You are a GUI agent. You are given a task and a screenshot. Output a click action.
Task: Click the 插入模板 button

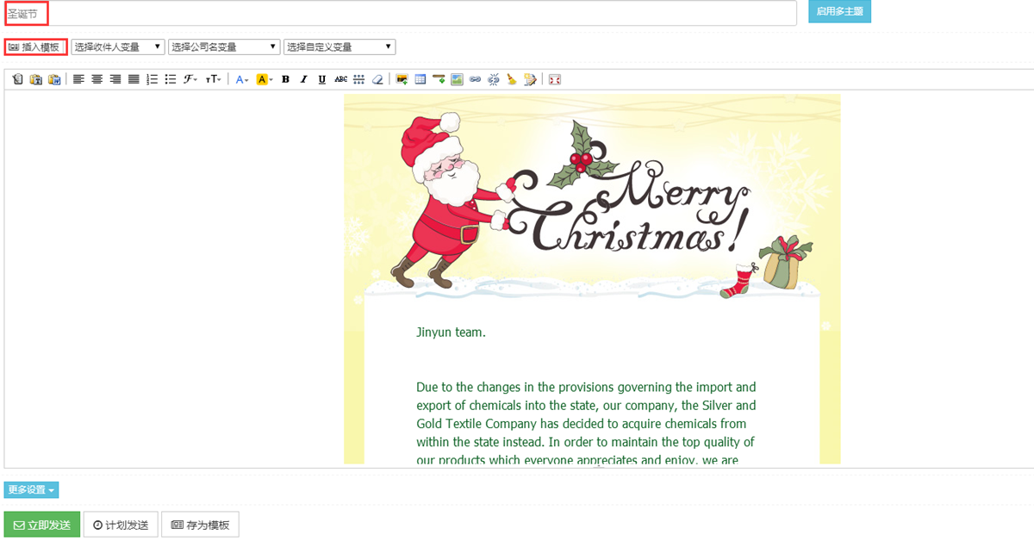click(x=35, y=47)
